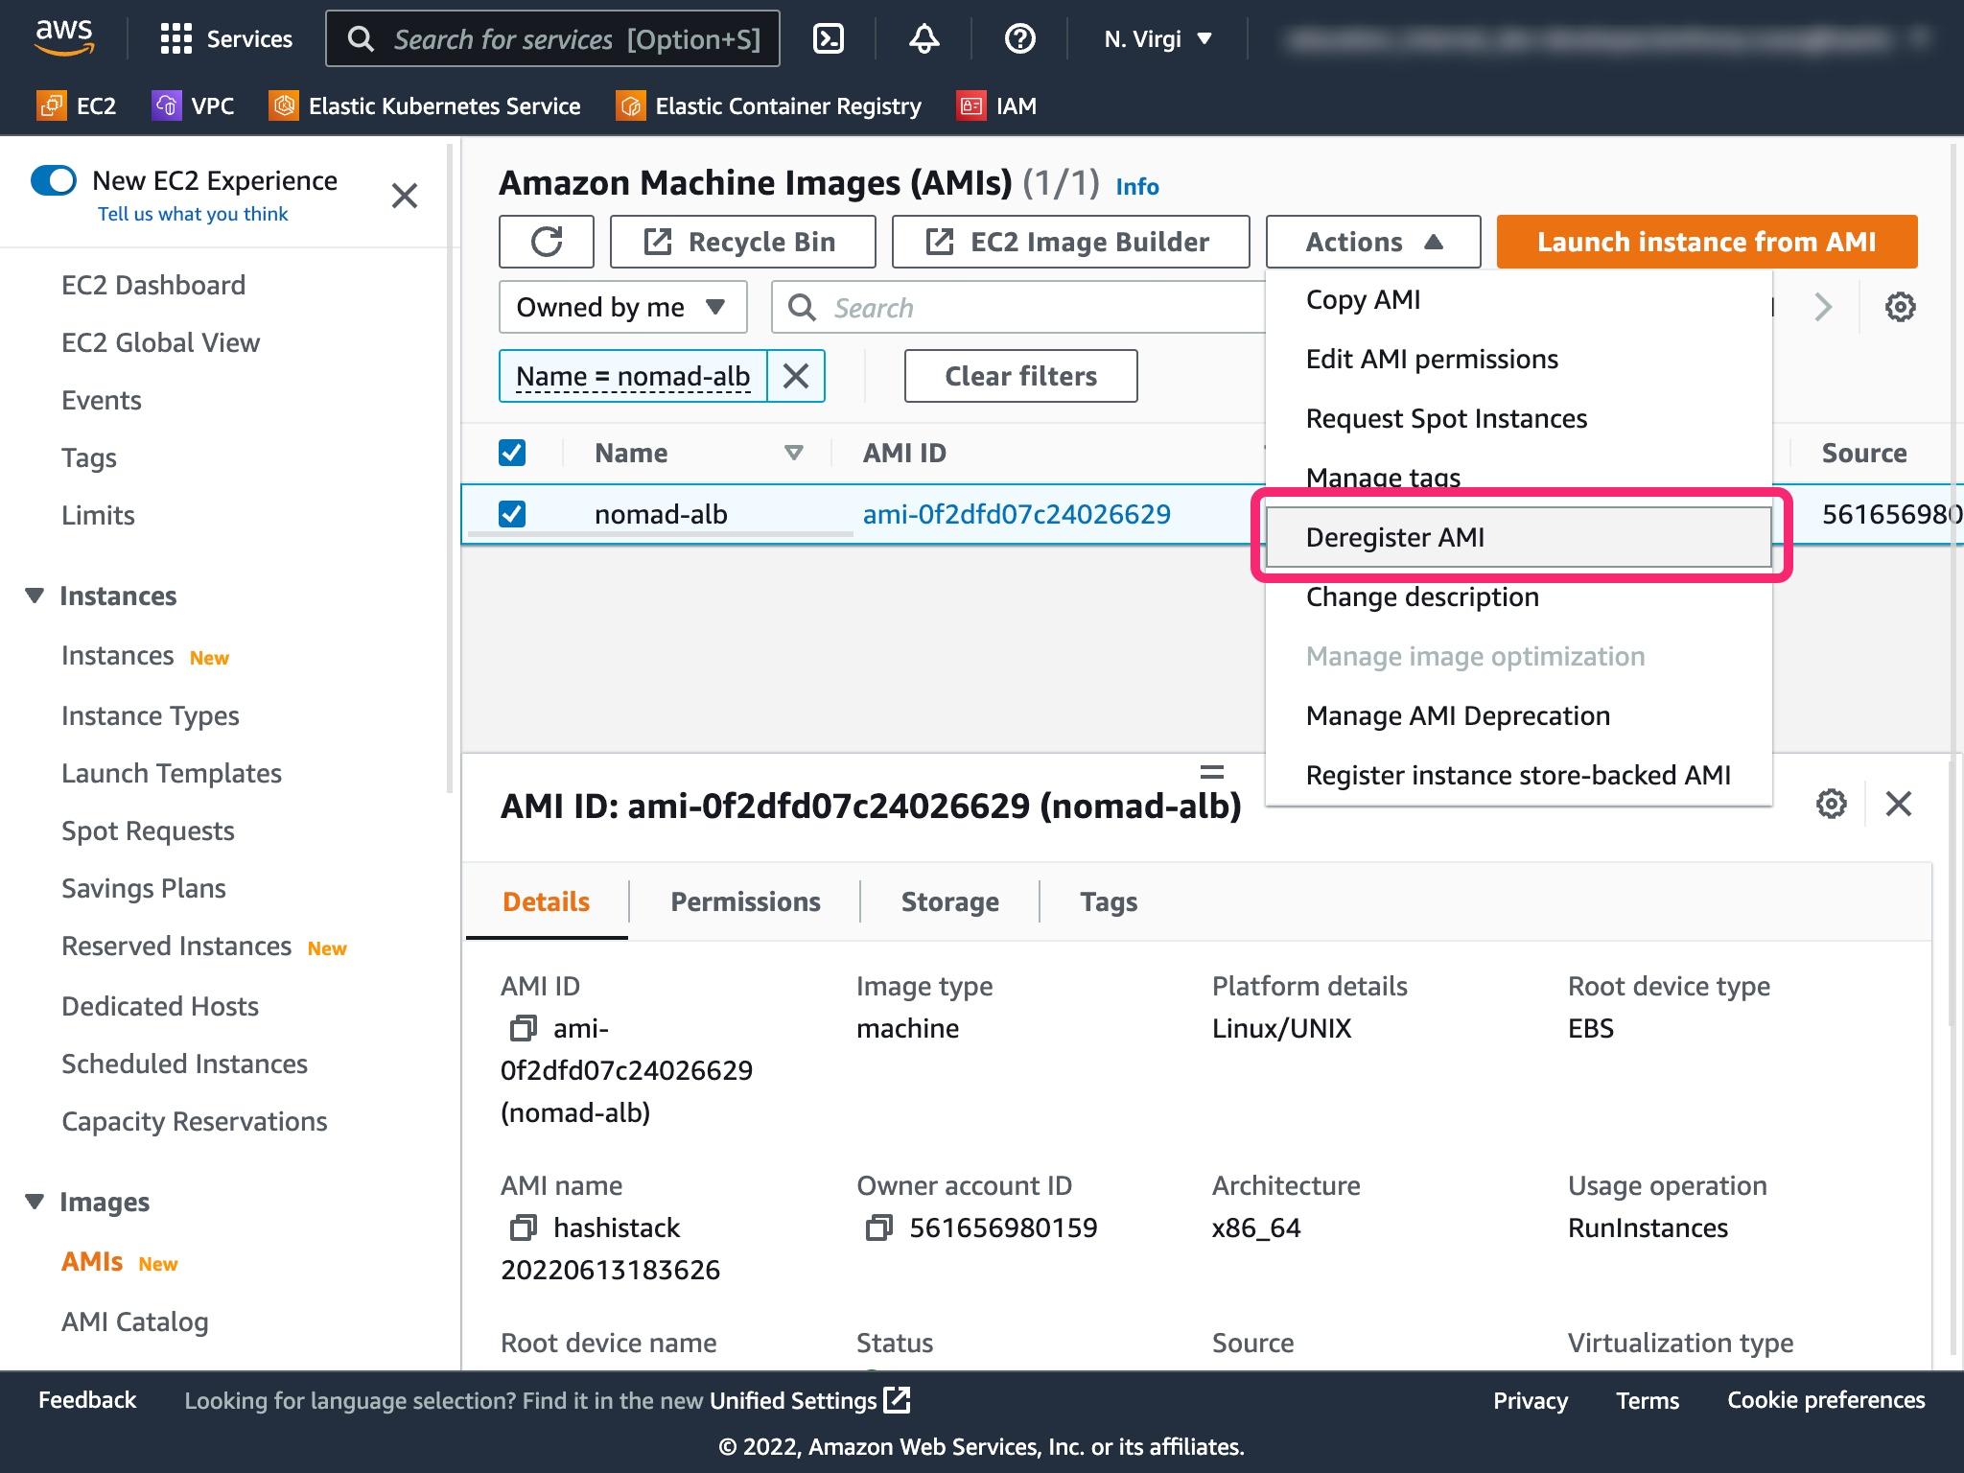
Task: Open the Owned by me dropdown
Action: [x=620, y=306]
